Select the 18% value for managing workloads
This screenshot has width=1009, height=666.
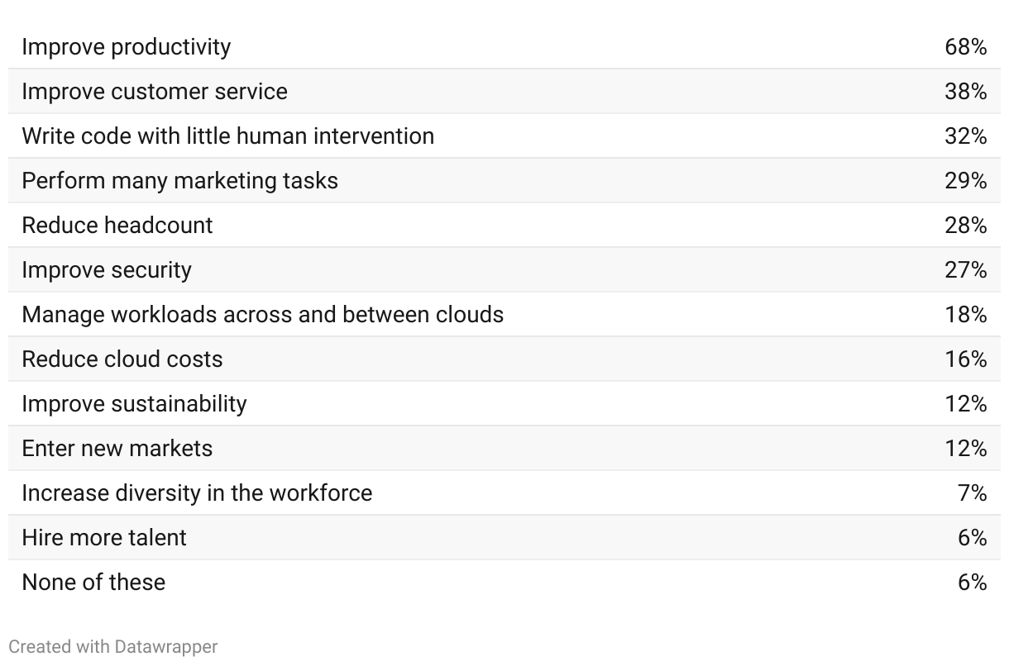coord(965,315)
